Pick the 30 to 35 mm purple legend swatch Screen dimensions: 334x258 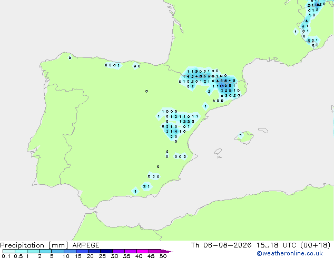click(x=119, y=251)
